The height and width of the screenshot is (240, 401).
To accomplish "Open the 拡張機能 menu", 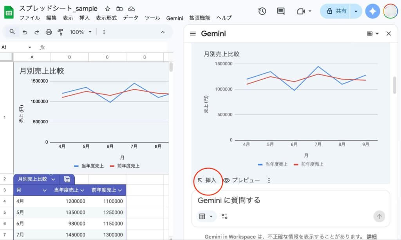I will [199, 18].
